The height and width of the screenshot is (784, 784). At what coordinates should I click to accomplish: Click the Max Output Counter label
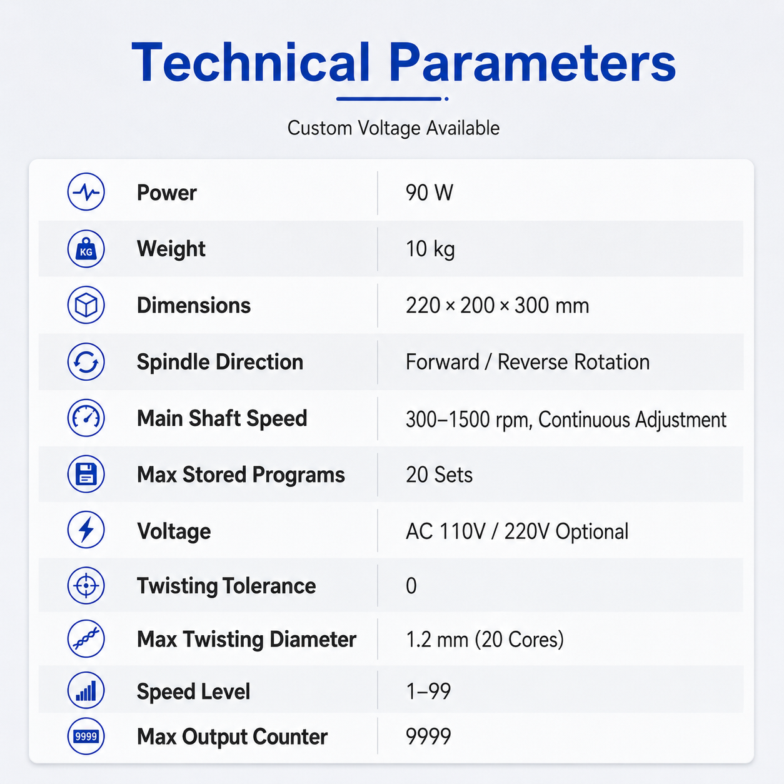[x=232, y=737]
